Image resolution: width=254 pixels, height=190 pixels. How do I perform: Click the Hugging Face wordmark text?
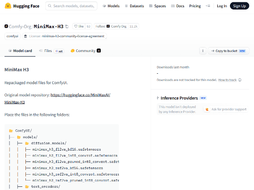point(26,6)
